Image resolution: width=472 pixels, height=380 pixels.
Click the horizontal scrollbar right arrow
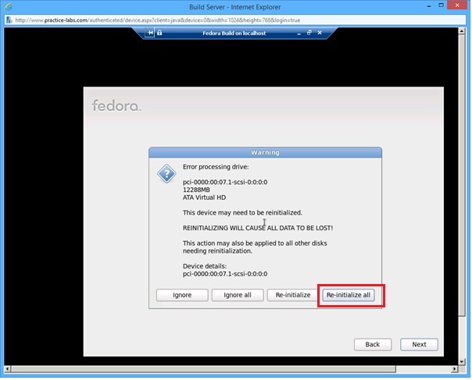(455, 369)
